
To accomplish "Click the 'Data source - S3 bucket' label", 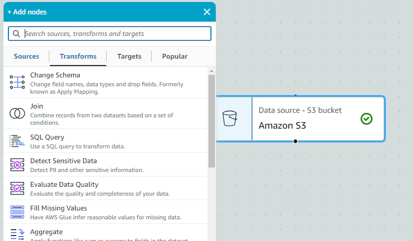I will click(x=300, y=110).
